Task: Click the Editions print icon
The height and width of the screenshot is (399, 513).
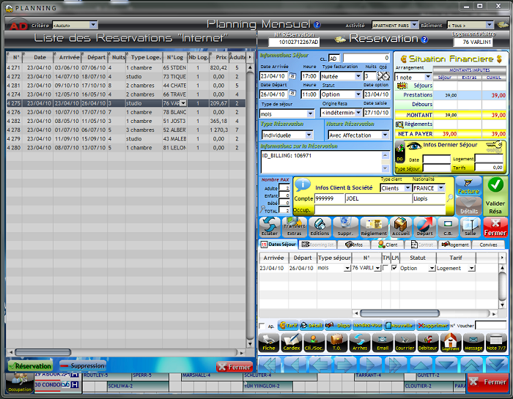Action: point(320,226)
